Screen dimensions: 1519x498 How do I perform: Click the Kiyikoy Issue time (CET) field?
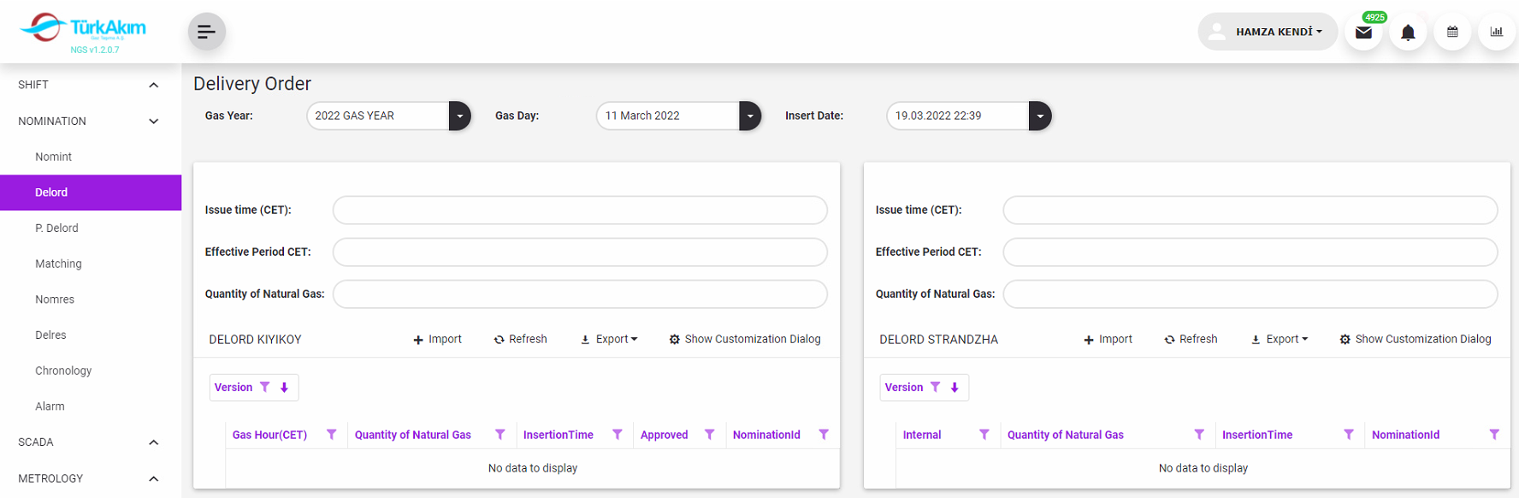click(x=580, y=210)
